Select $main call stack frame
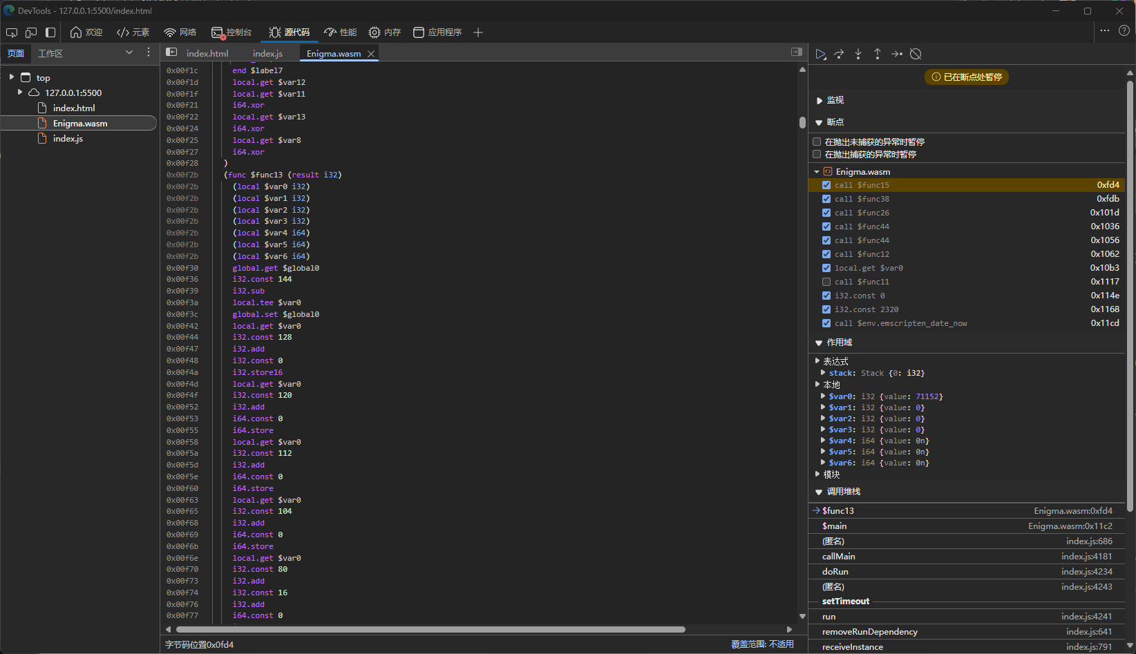Viewport: 1136px width, 654px height. tap(967, 526)
